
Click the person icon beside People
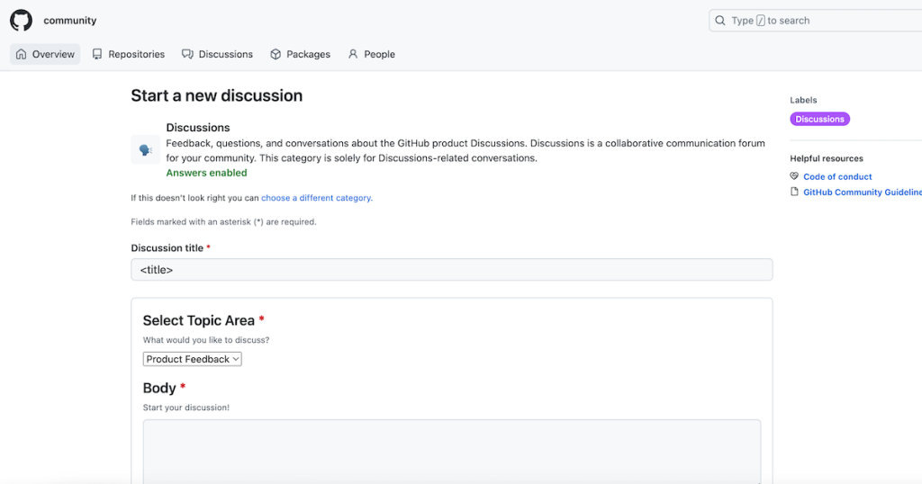pos(353,54)
